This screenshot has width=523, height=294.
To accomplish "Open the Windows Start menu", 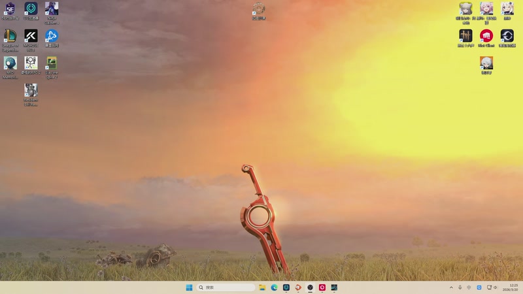I will coord(189,287).
